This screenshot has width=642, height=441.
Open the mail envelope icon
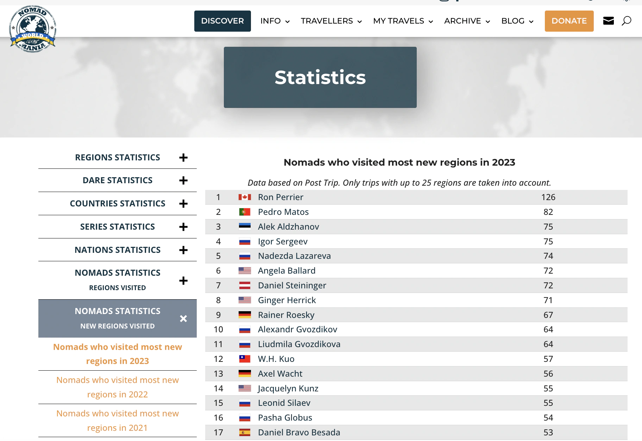tap(608, 21)
